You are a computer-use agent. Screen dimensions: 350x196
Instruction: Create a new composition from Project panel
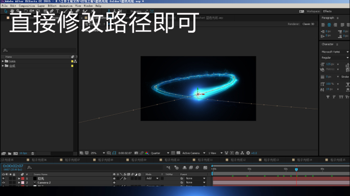15,154
